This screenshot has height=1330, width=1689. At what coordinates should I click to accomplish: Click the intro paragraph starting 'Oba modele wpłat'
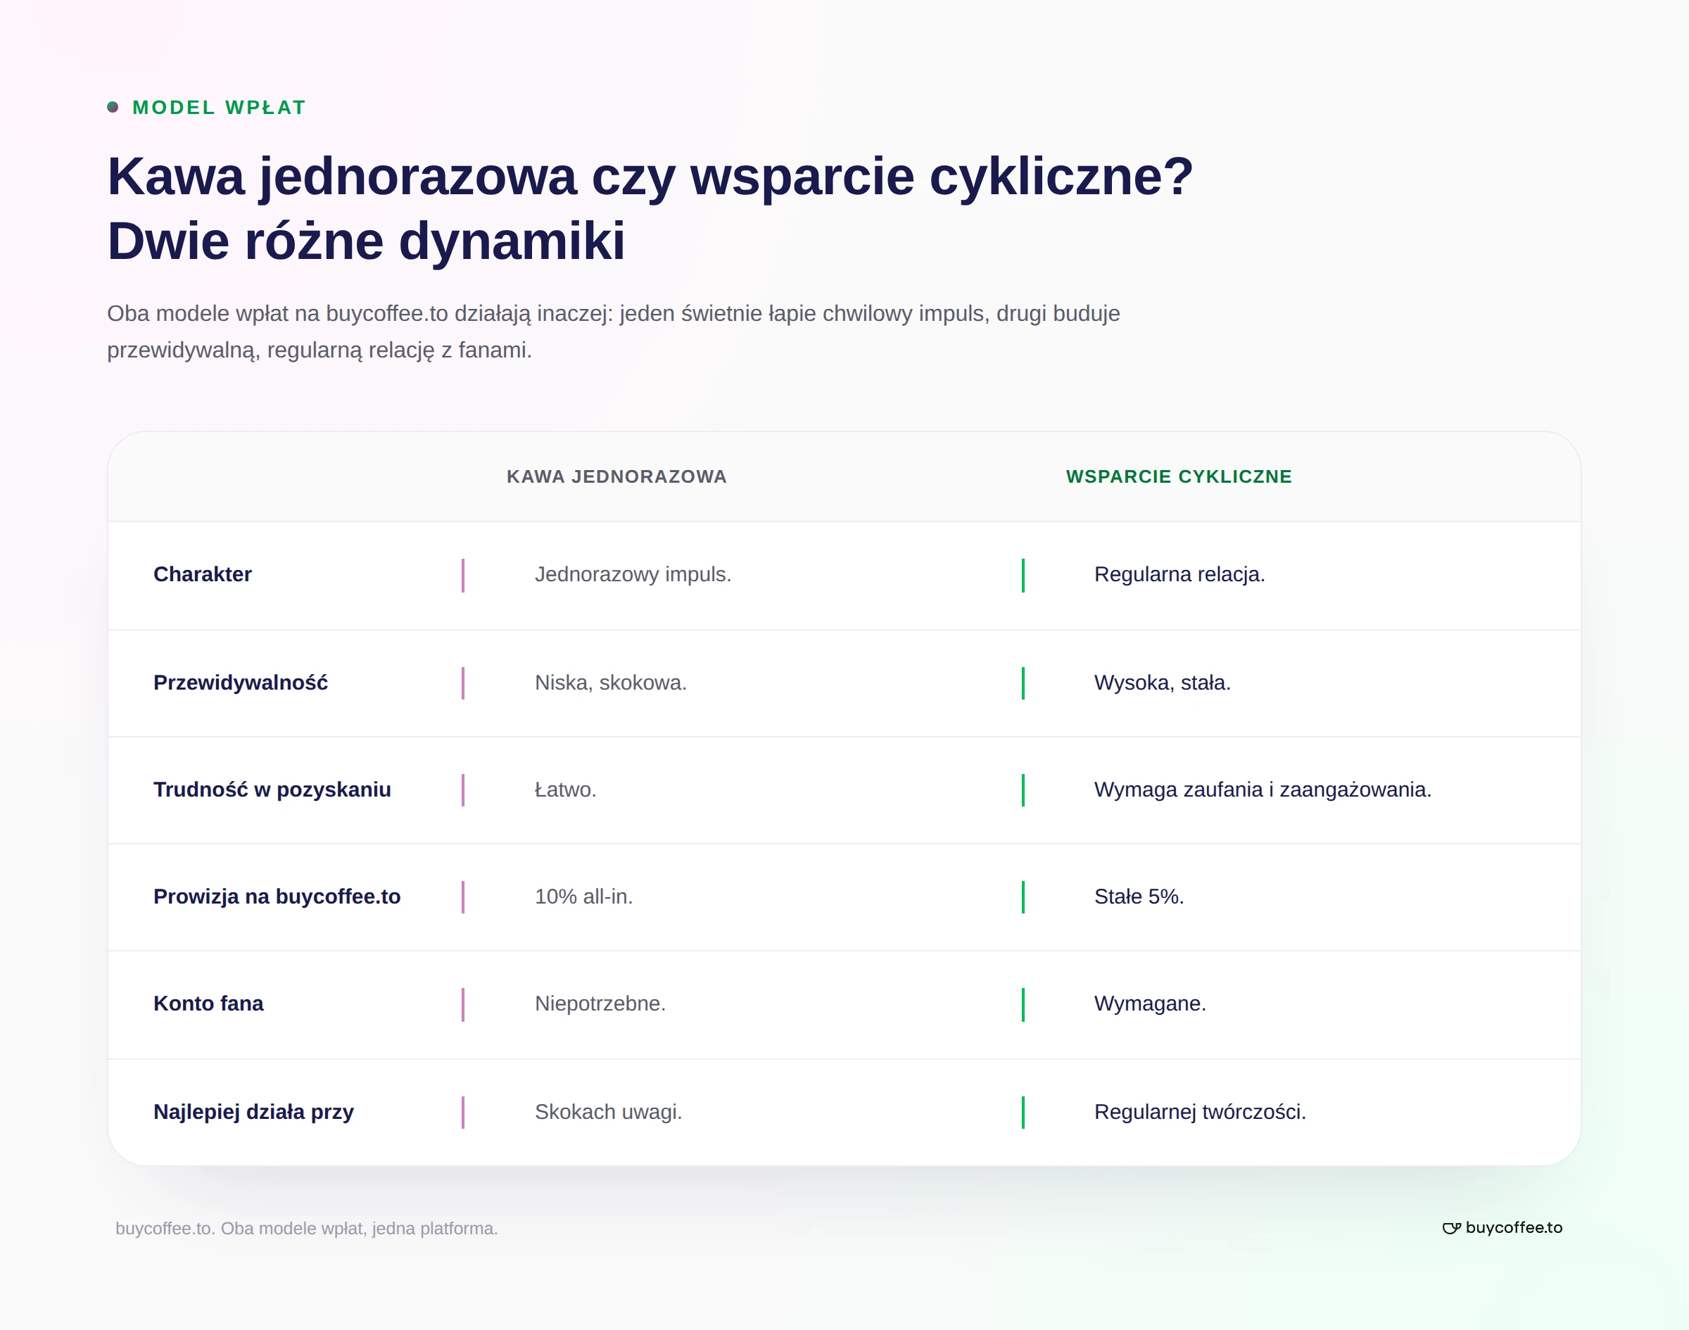[614, 331]
